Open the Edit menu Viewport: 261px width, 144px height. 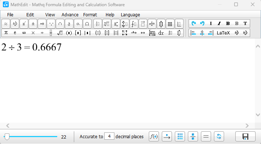pos(30,15)
